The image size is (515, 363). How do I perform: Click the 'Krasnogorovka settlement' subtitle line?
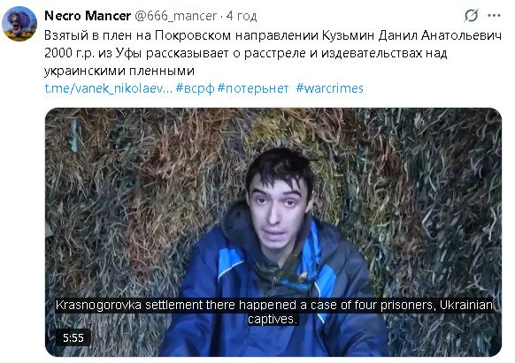pos(274,305)
